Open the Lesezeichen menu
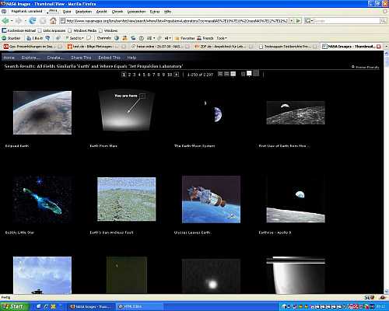The width and height of the screenshot is (389, 311). [x=136, y=12]
